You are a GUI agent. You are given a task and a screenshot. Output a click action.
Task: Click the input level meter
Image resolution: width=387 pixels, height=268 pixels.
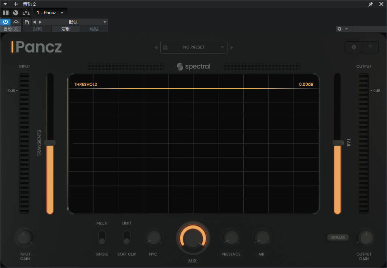coord(24,143)
